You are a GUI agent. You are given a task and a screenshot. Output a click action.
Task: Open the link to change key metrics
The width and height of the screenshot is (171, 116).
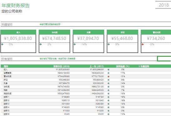coord(50,24)
